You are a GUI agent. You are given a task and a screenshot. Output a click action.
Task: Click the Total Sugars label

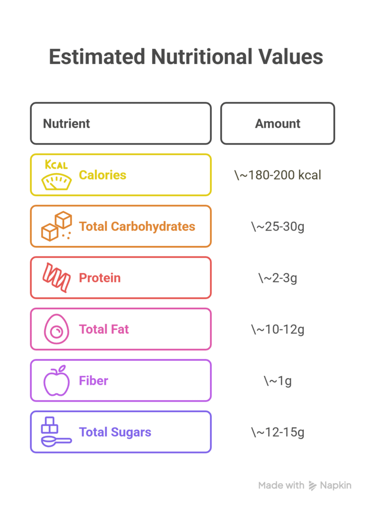pyautogui.click(x=115, y=432)
